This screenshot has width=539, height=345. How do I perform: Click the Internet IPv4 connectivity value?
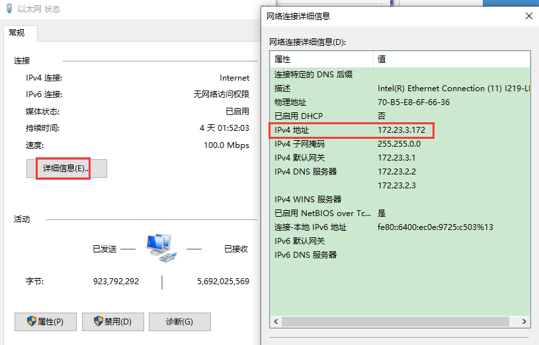coord(234,78)
